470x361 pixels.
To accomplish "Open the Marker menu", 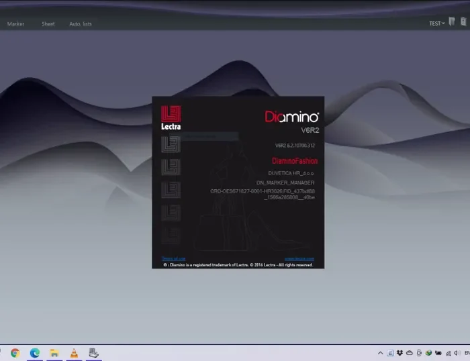I will [x=15, y=23].
